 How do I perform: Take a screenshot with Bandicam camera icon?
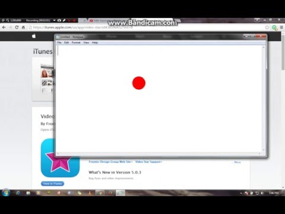[x=59, y=20]
